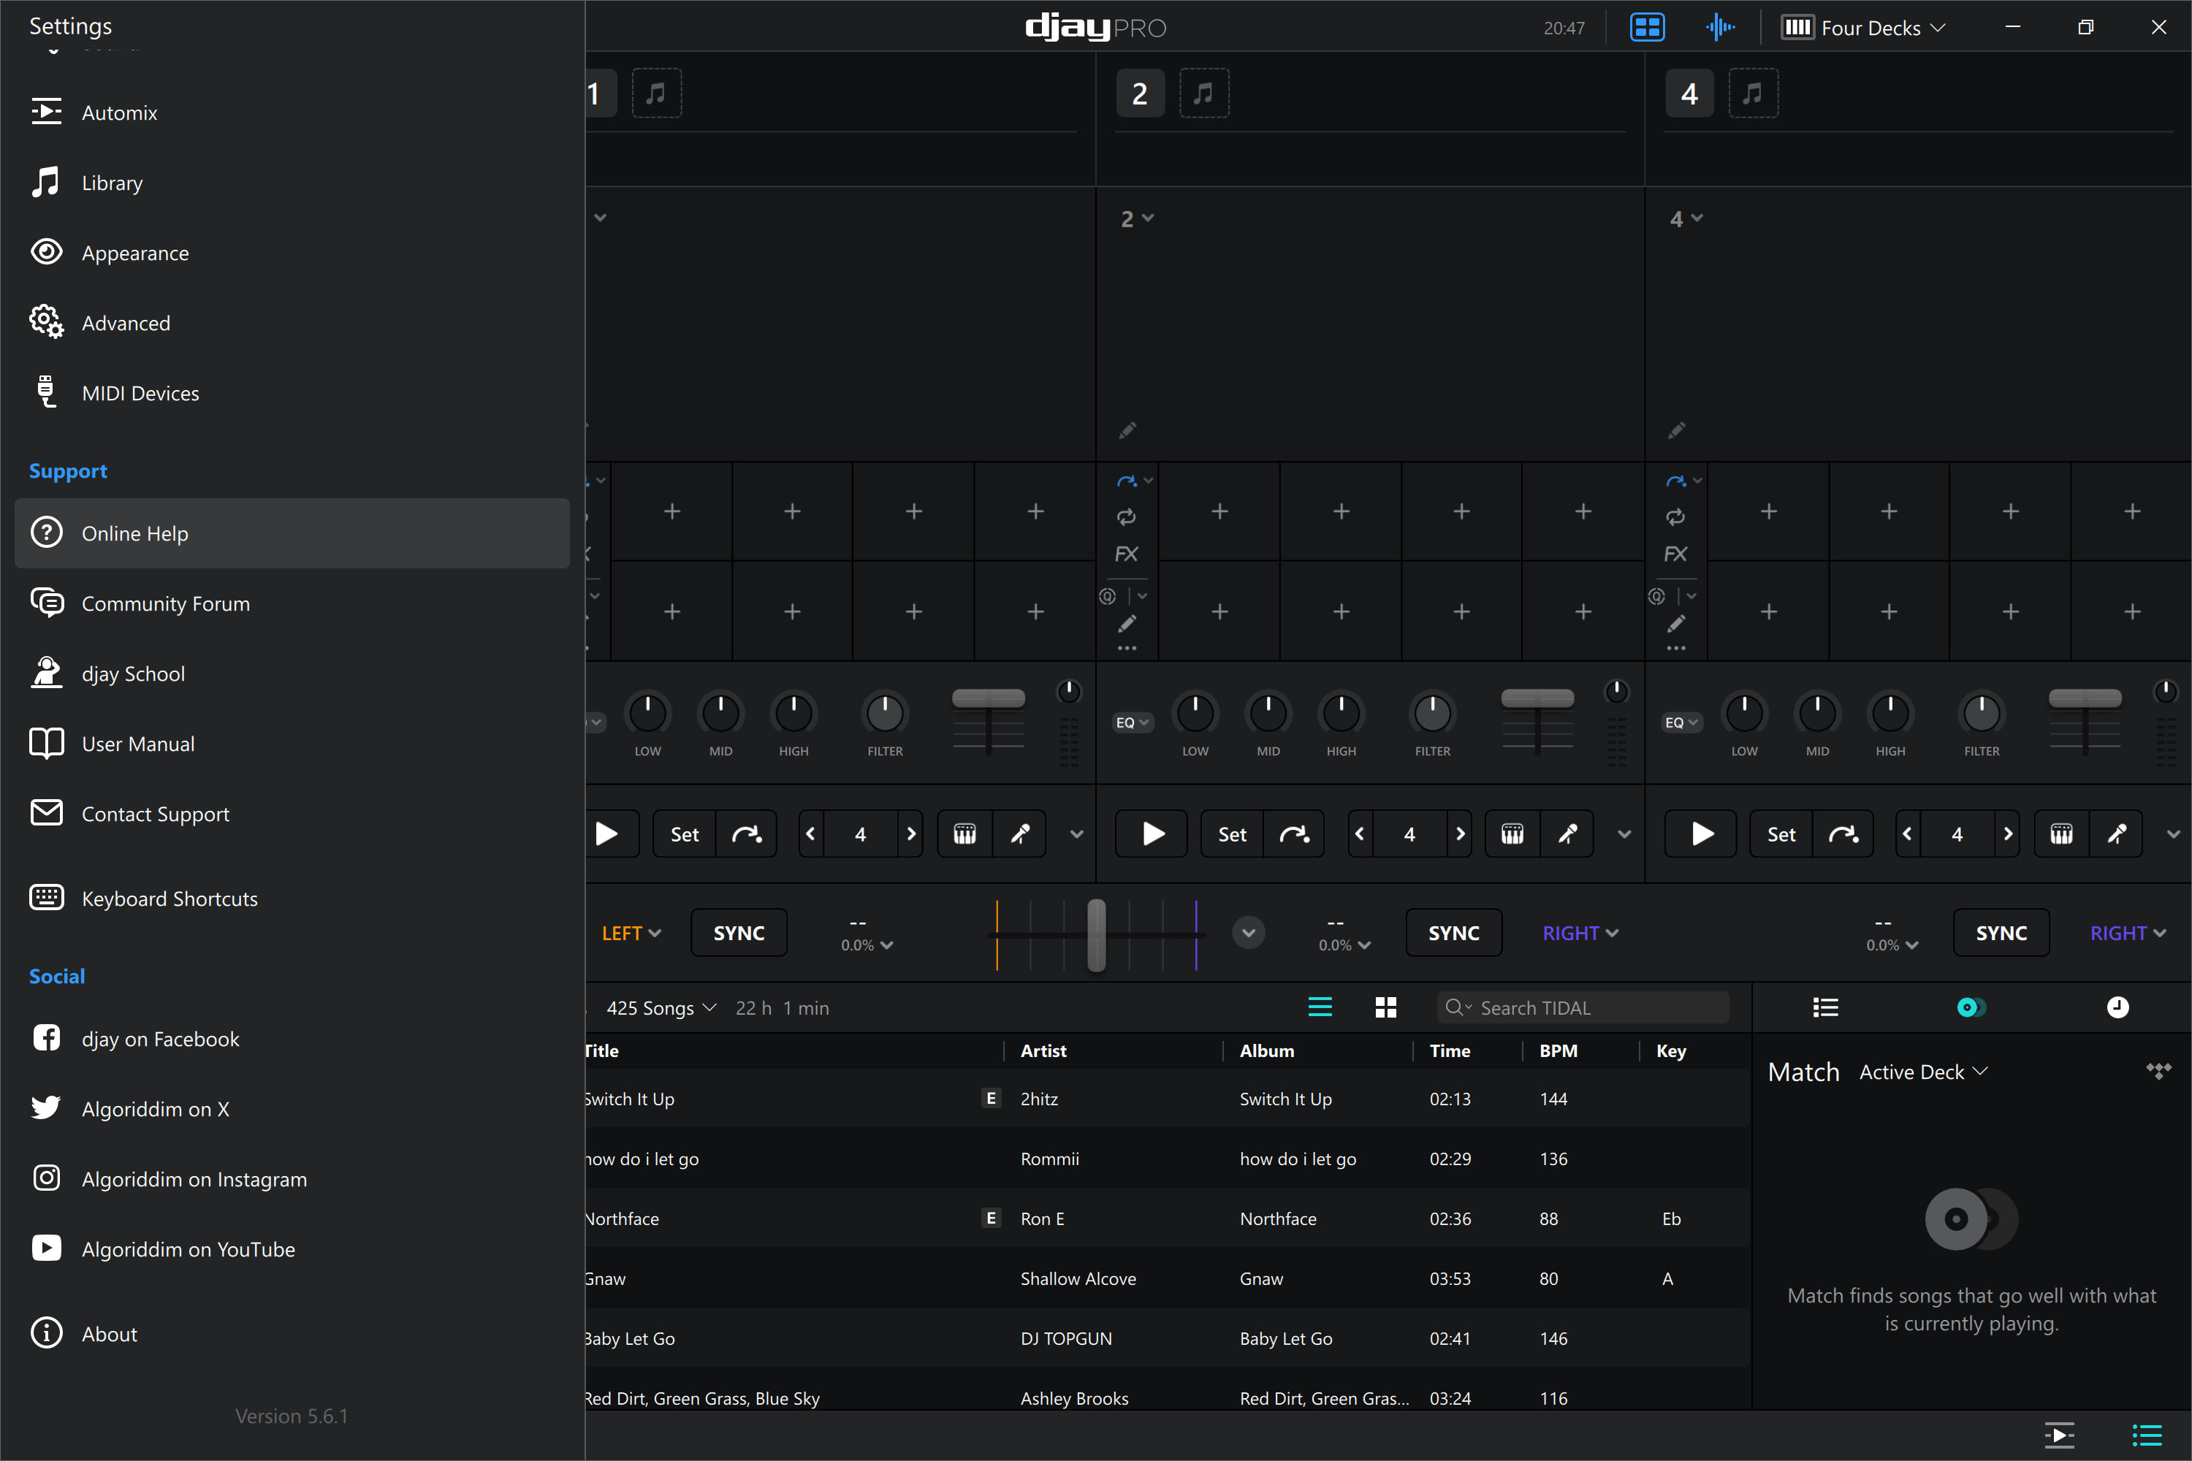Toggle SYNC on deck 2
Screen dimensions: 2192x1461
pyautogui.click(x=1453, y=933)
